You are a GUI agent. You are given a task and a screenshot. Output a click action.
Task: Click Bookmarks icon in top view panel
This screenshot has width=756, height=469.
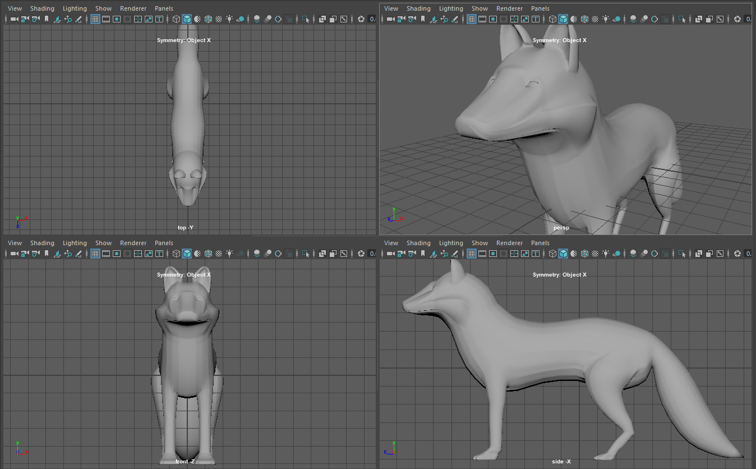click(47, 19)
